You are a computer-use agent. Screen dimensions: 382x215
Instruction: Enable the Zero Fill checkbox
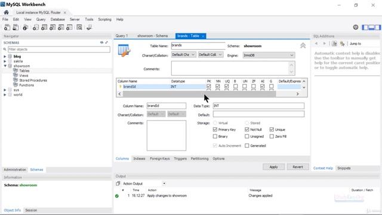click(x=272, y=137)
